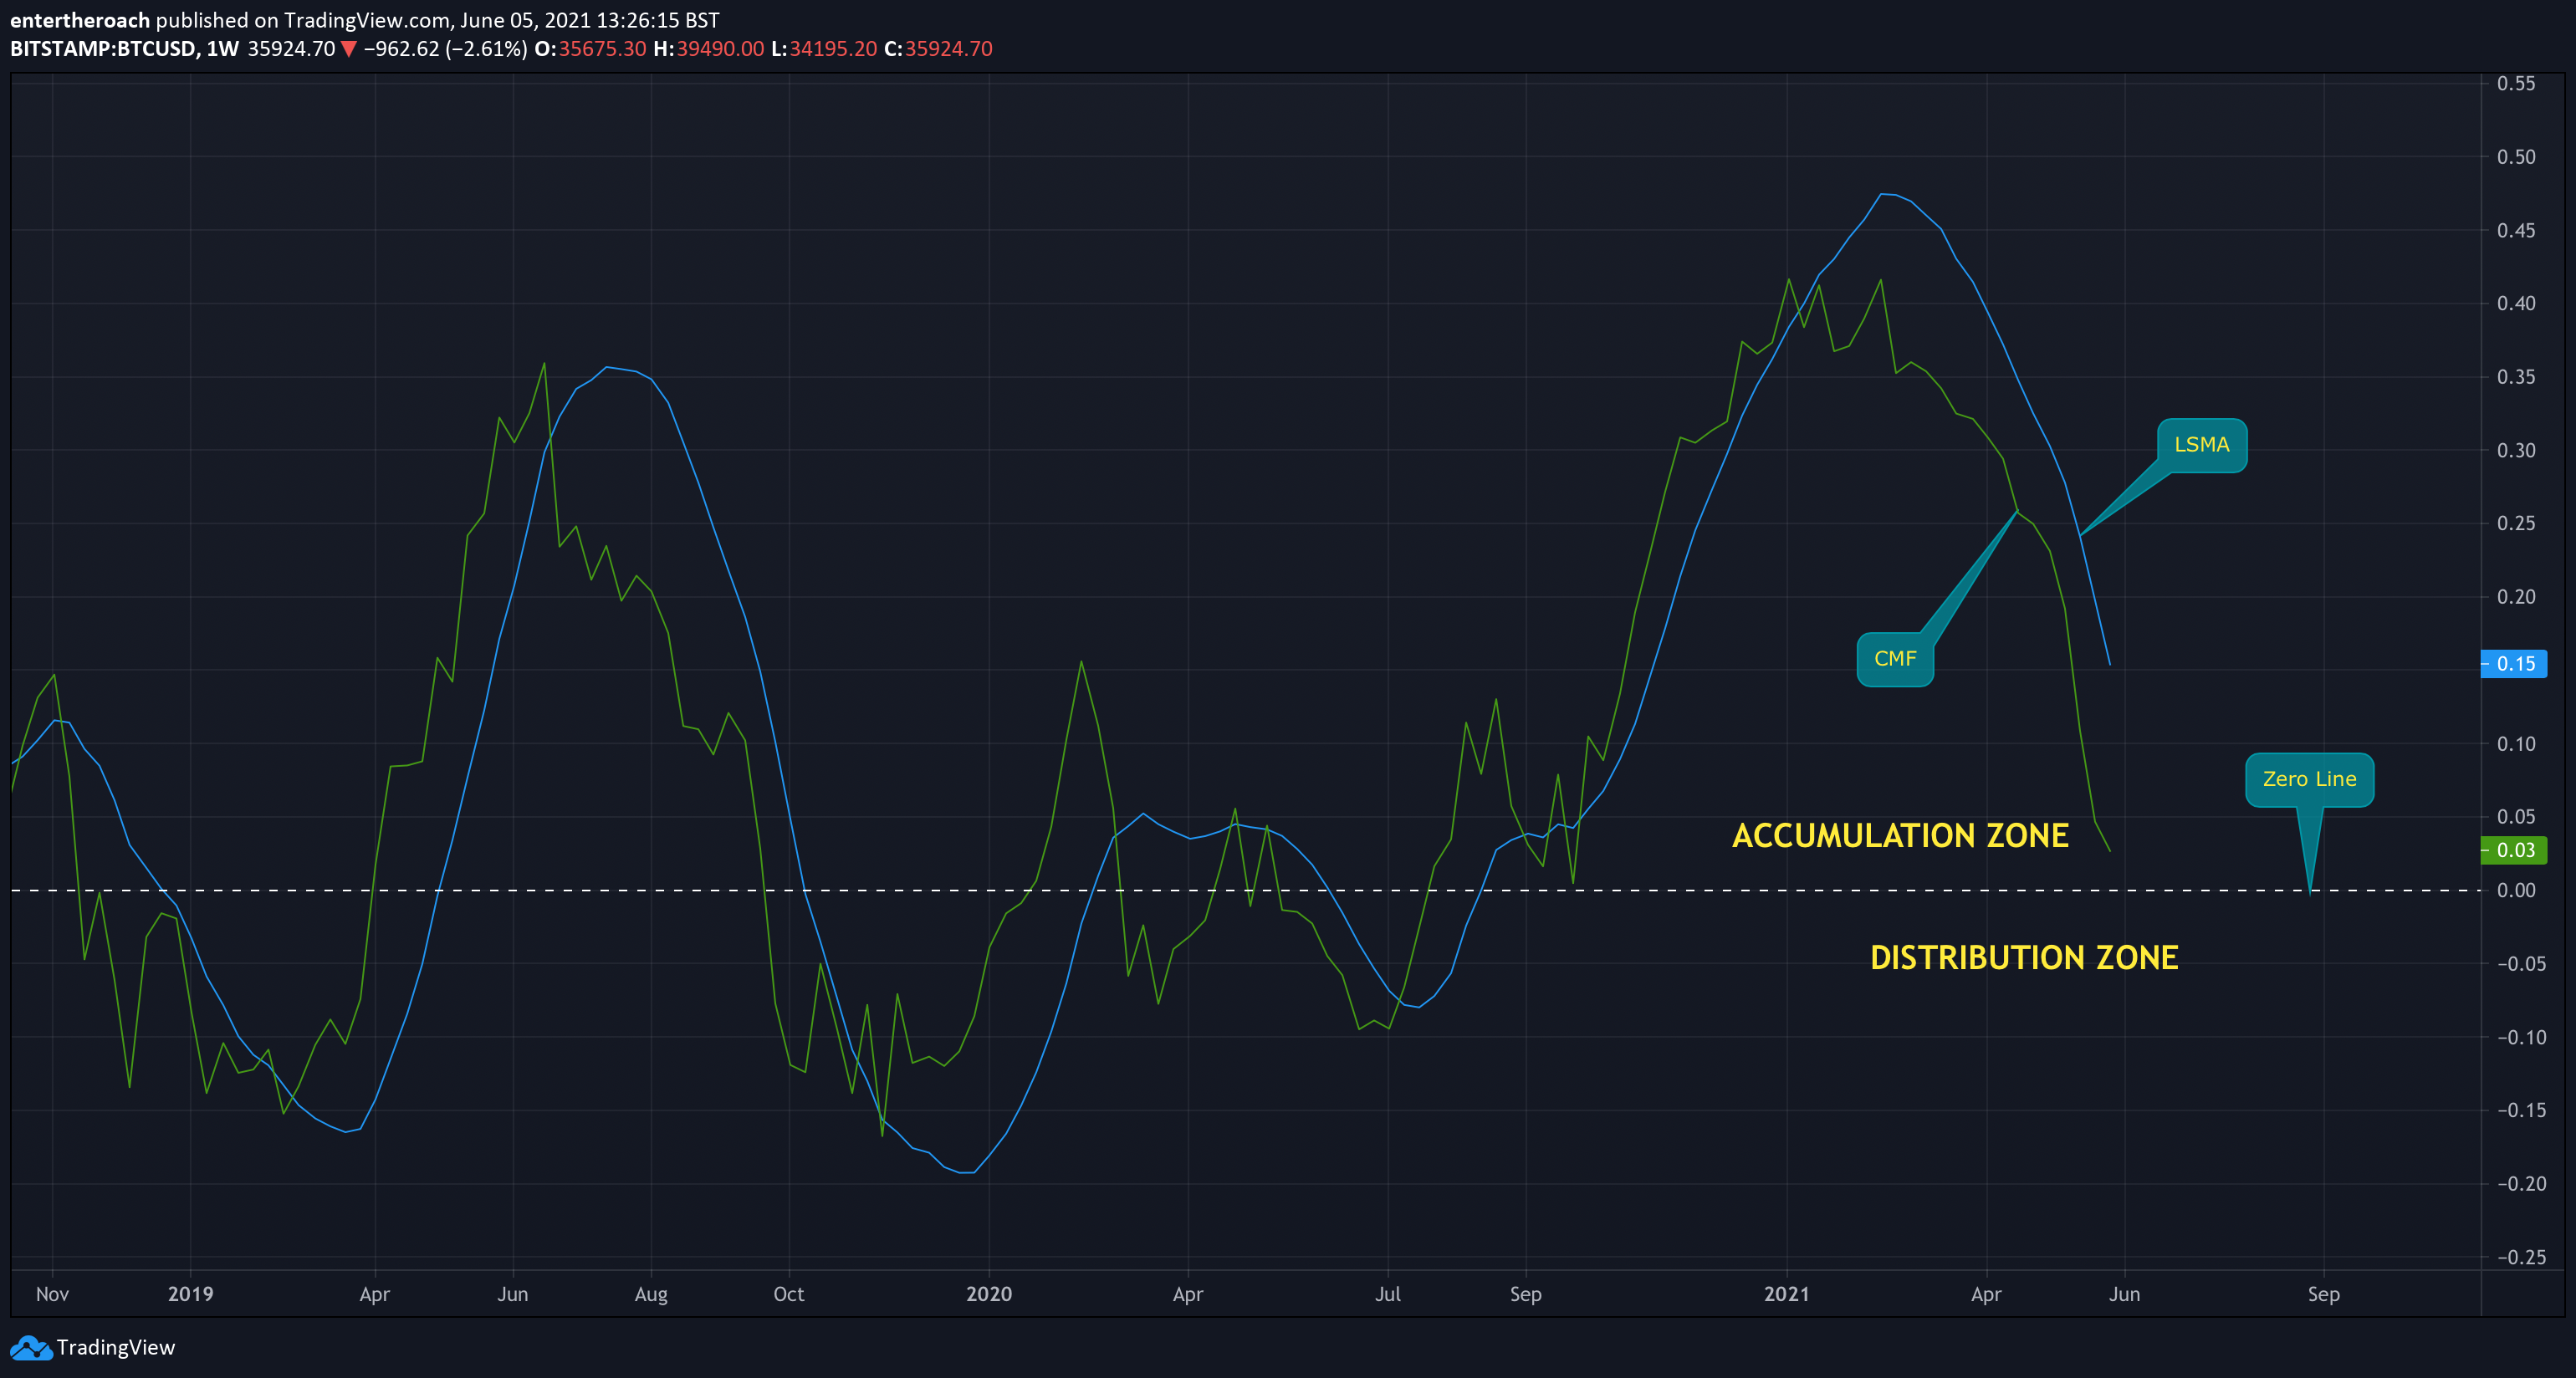The width and height of the screenshot is (2576, 1378).
Task: Click the blue 0.15 LSMA value tag
Action: point(2514,664)
